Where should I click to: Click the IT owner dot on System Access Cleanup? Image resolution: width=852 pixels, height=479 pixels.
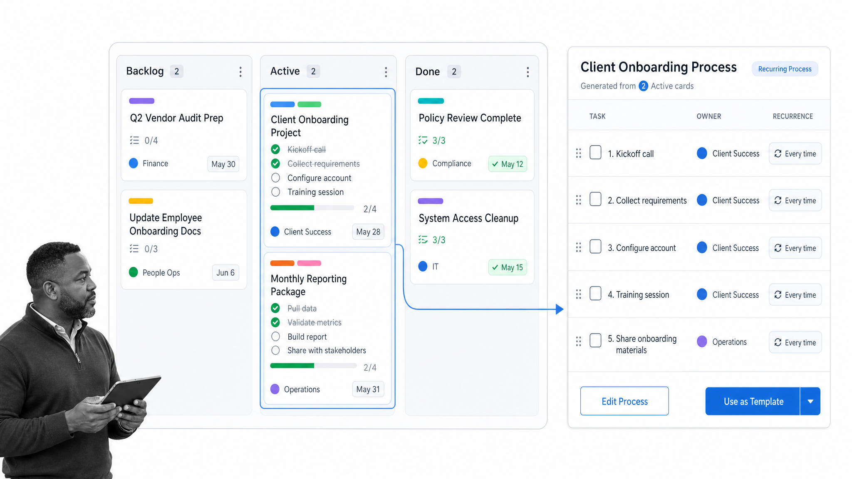click(423, 267)
